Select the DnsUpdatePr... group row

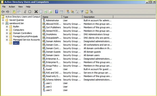[x=77, y=38]
